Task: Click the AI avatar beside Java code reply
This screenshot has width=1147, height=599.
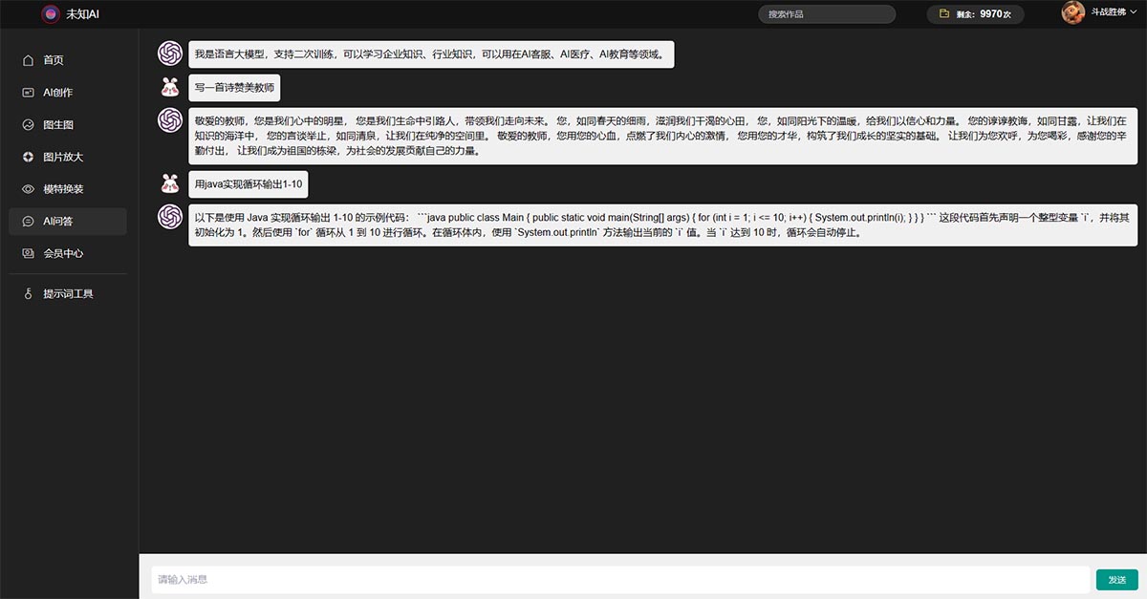Action: click(170, 217)
